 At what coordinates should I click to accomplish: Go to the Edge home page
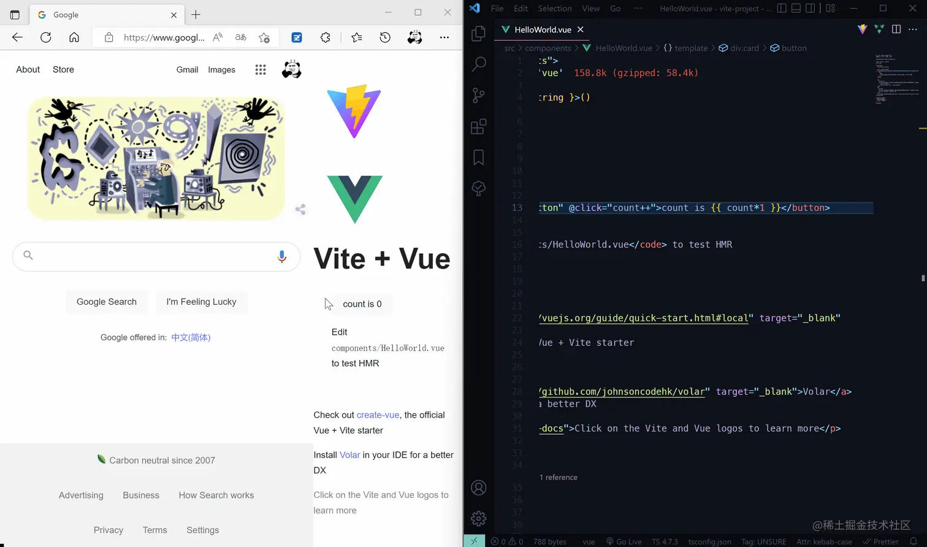pos(74,37)
